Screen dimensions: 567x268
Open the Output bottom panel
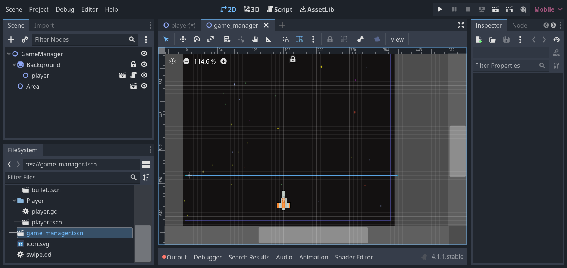point(174,257)
